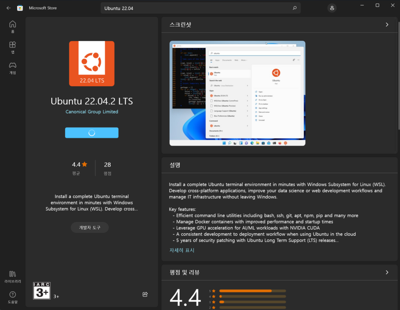Click the developer tools category tag
The image size is (400, 310).
90,227
